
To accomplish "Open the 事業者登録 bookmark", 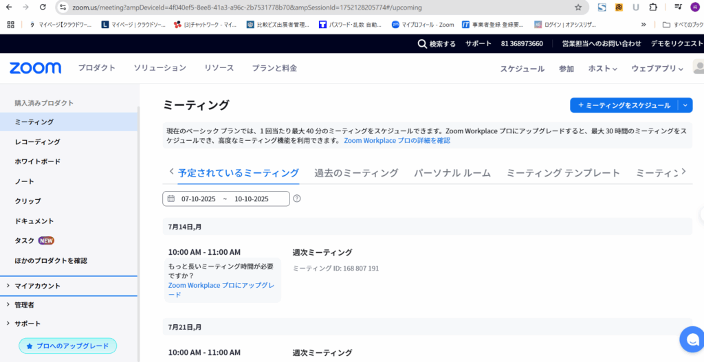I will pos(492,25).
